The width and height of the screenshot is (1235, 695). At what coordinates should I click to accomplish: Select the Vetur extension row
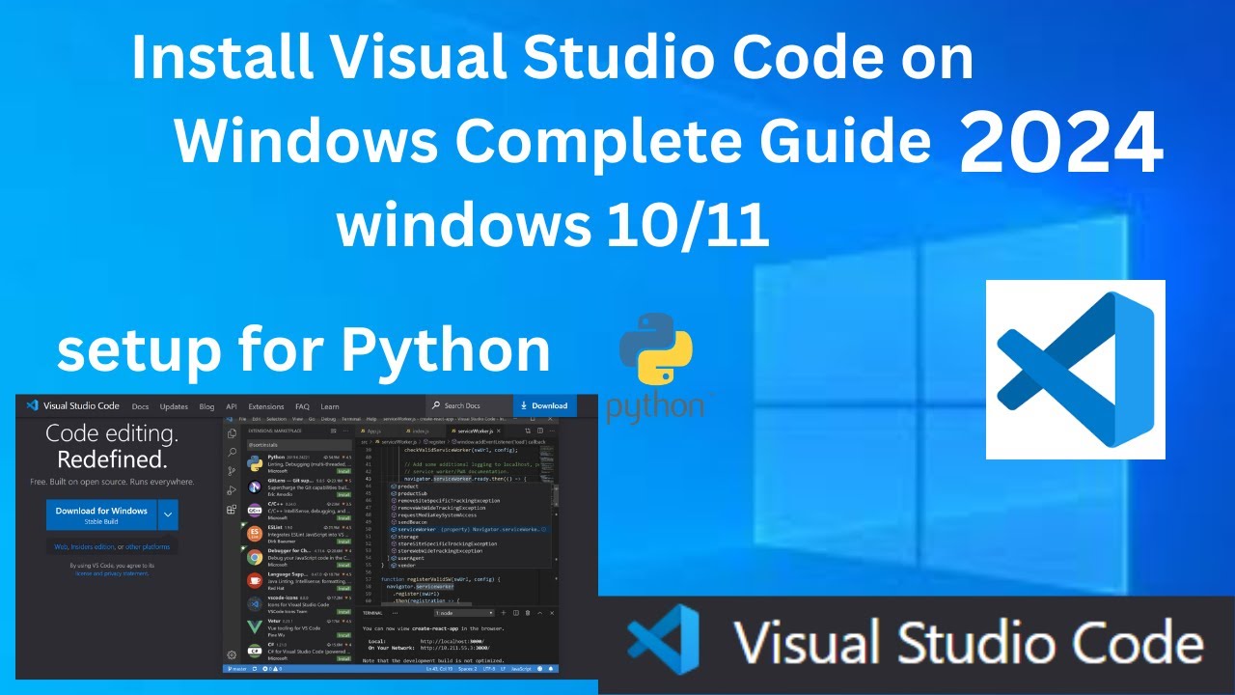point(298,627)
